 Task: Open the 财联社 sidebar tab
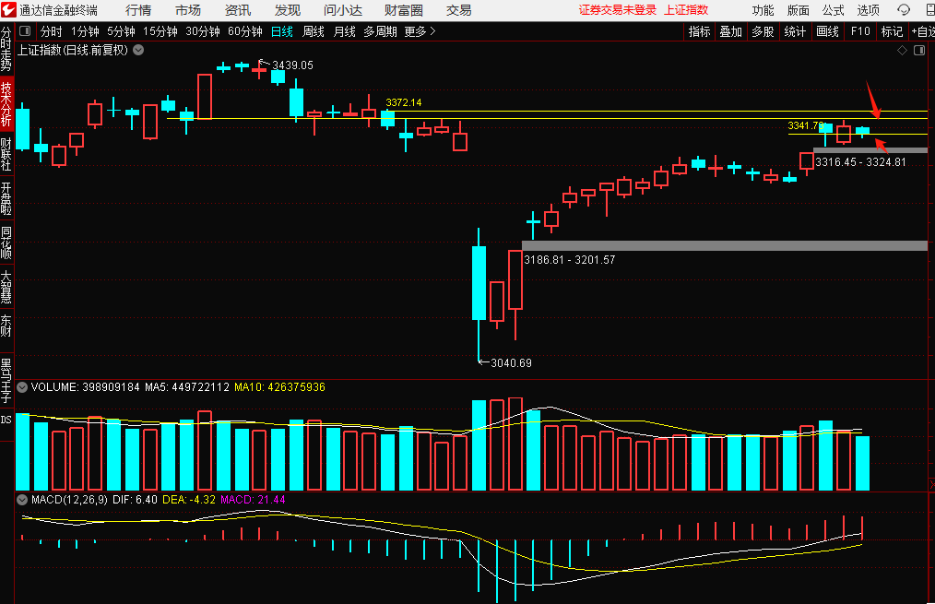pyautogui.click(x=6, y=154)
